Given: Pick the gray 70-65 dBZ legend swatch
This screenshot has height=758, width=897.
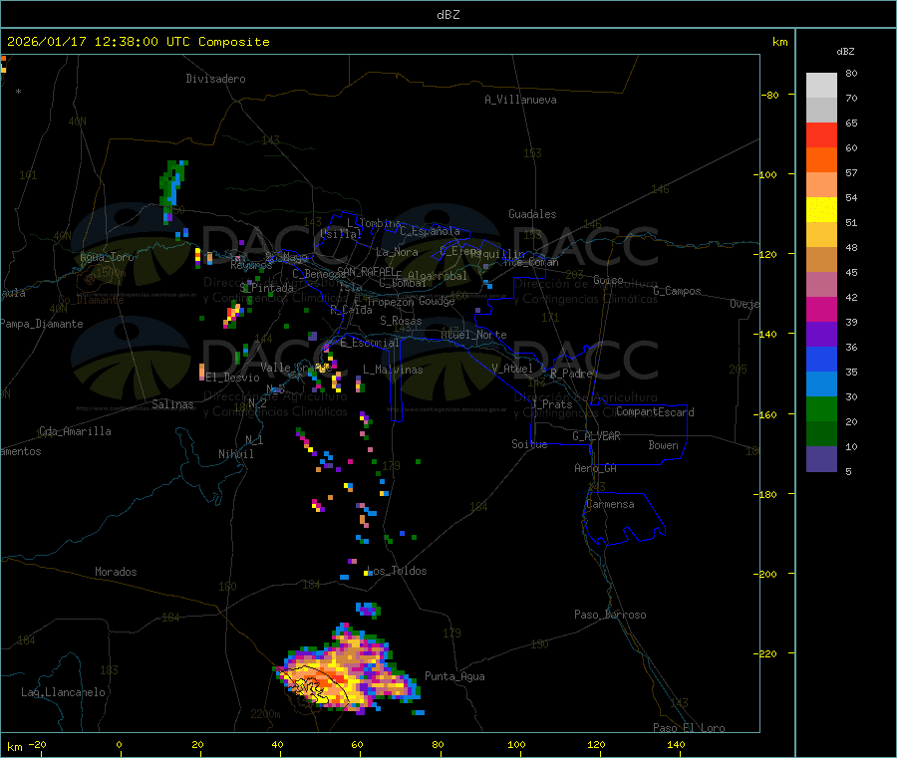Looking at the screenshot, I should click(x=821, y=111).
